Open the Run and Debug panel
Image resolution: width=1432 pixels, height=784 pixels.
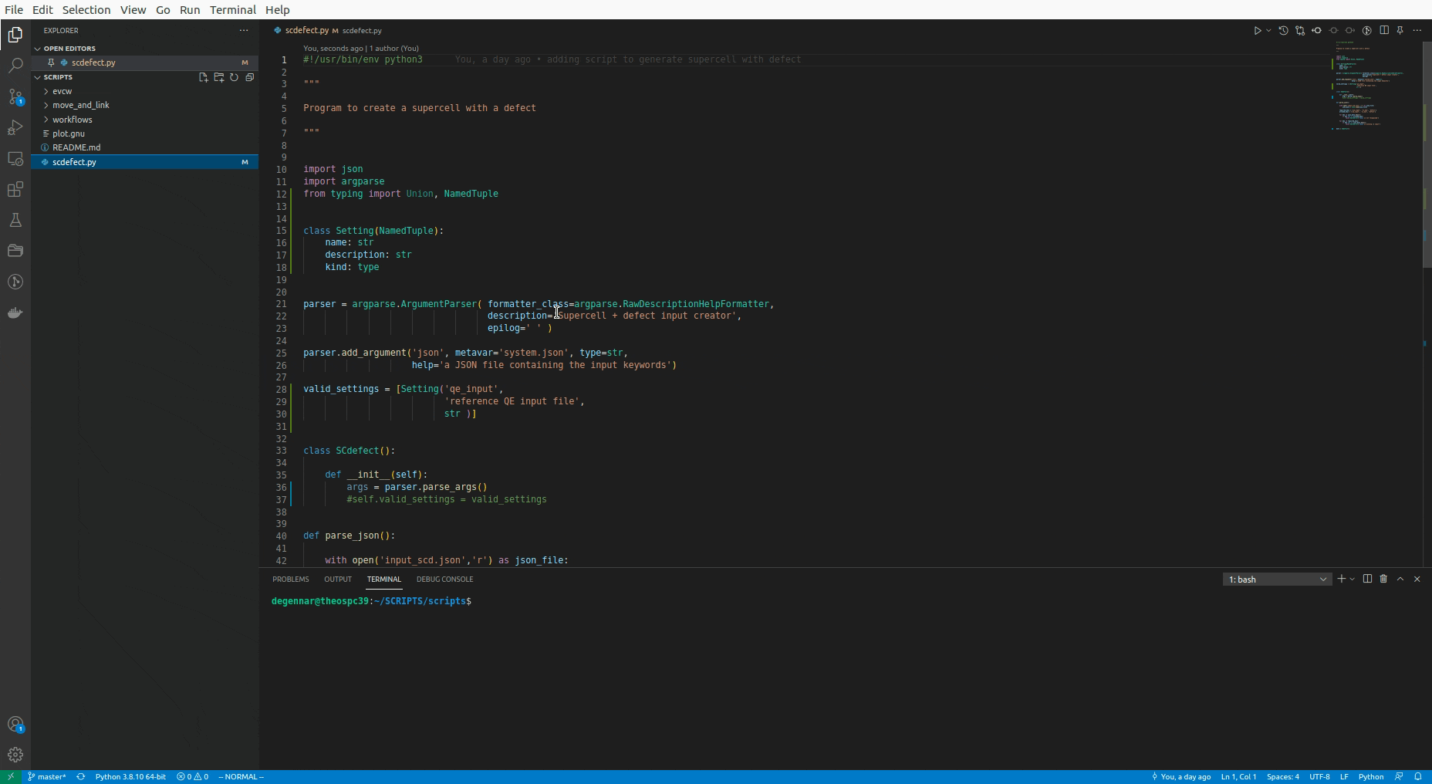15,127
